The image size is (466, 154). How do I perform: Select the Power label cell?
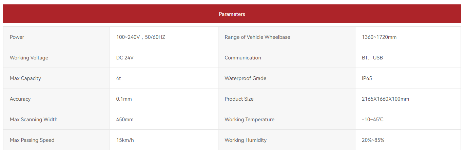pos(56,37)
